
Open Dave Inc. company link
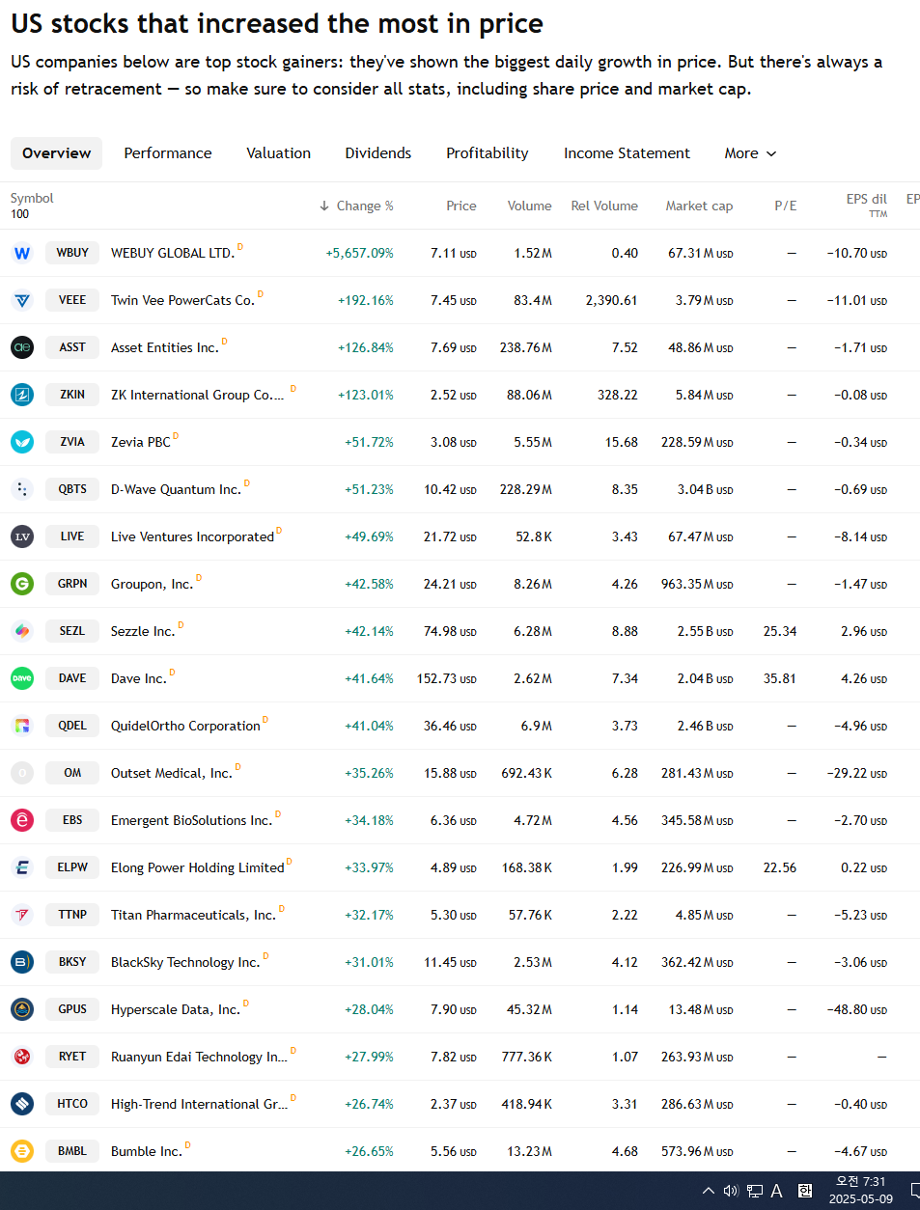[x=139, y=678]
